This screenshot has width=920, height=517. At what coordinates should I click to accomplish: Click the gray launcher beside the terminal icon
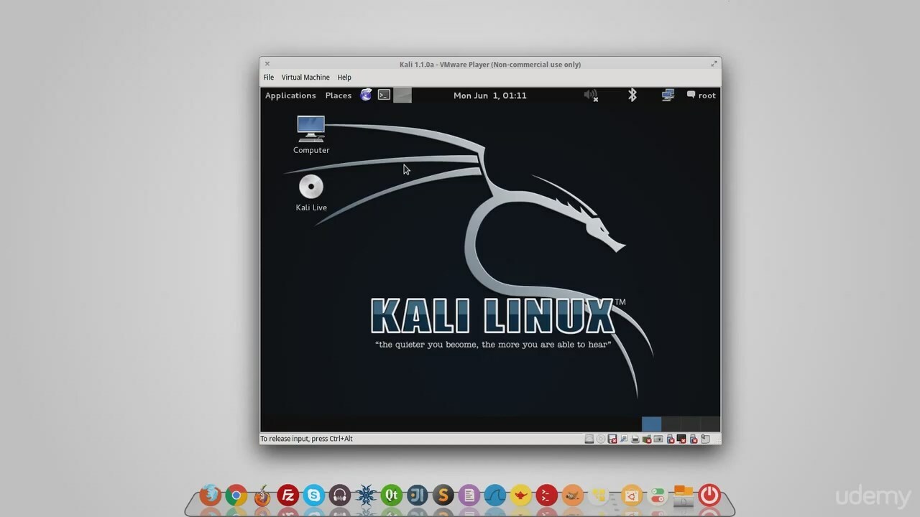pyautogui.click(x=402, y=95)
